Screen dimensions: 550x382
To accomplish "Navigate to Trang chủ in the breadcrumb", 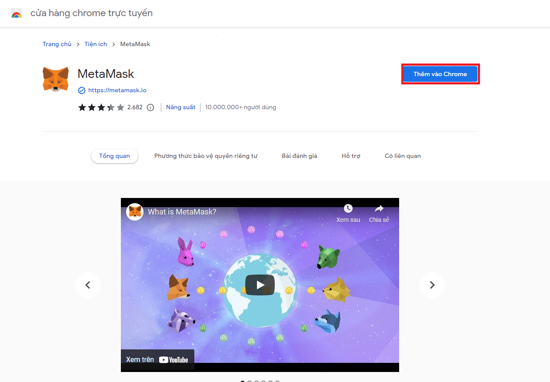I will [57, 44].
